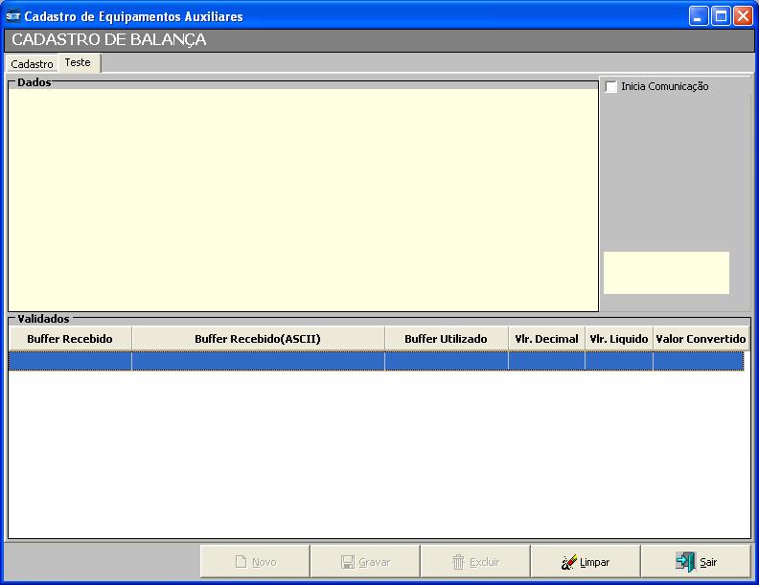
Task: Click the Gravar floppy disk icon
Action: point(348,562)
